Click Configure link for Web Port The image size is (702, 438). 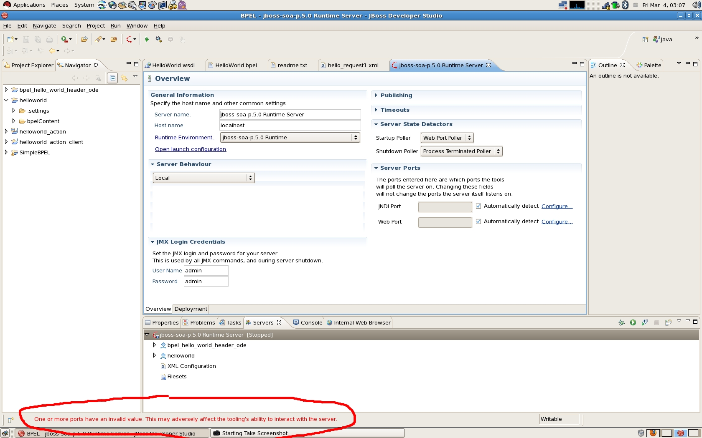tap(557, 222)
